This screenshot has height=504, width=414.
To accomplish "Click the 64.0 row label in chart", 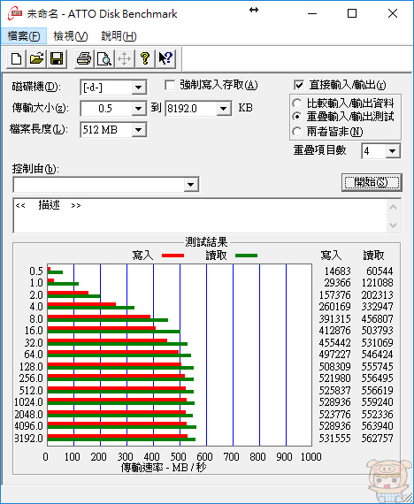I will click(x=34, y=355).
